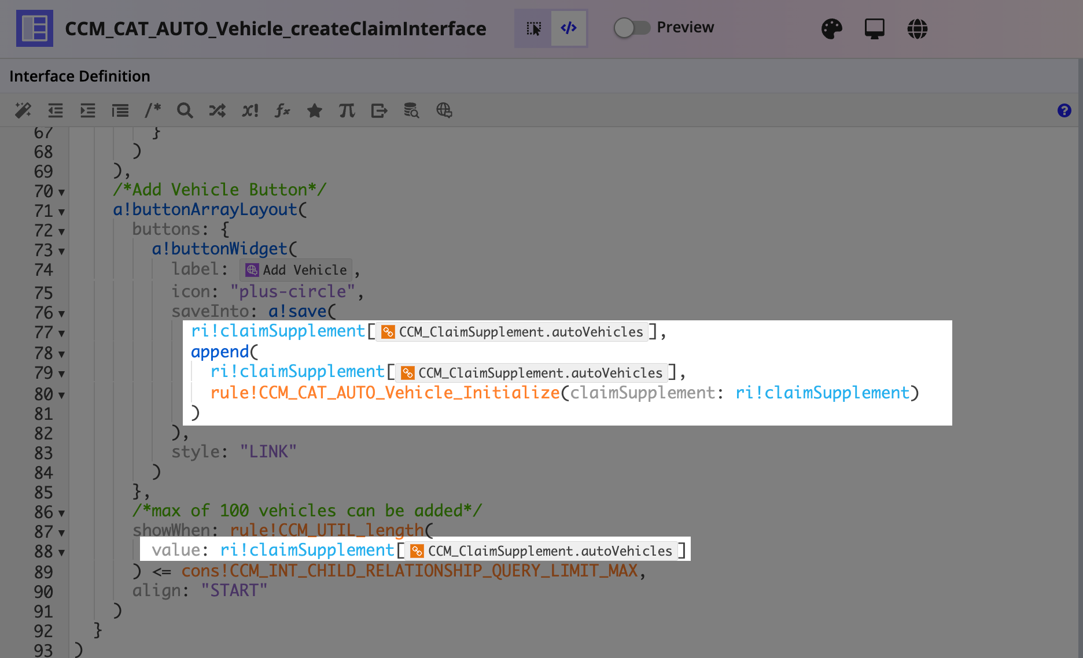Switch to Design Mode view
Screen dimensions: 1083x658
pyautogui.click(x=533, y=28)
